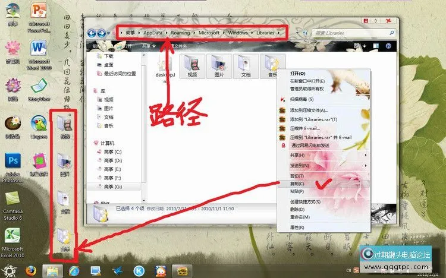Select Windows in the address path
This screenshot has height=278, width=446.
pyautogui.click(x=238, y=33)
